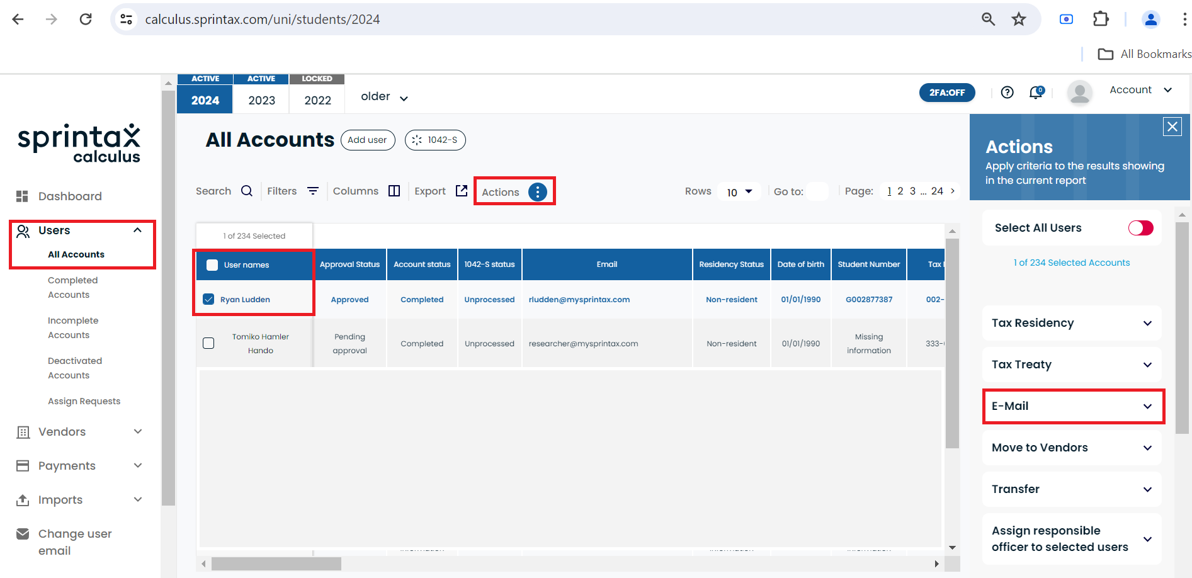Click the Actions three-dot icon
The width and height of the screenshot is (1192, 578).
(537, 192)
